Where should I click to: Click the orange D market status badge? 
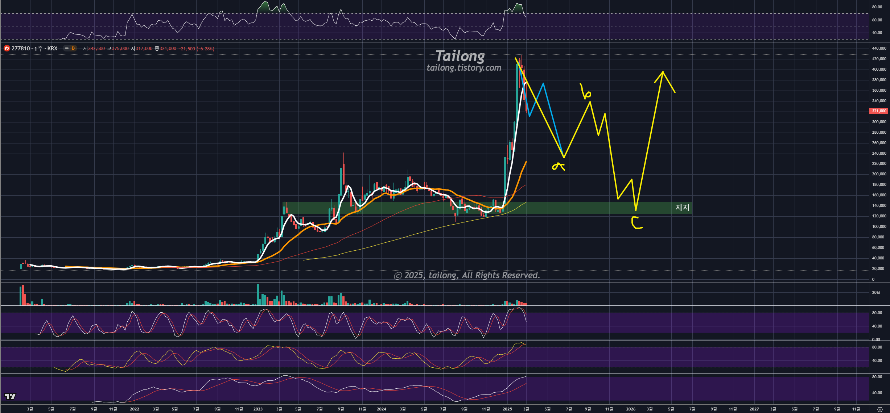pos(73,48)
